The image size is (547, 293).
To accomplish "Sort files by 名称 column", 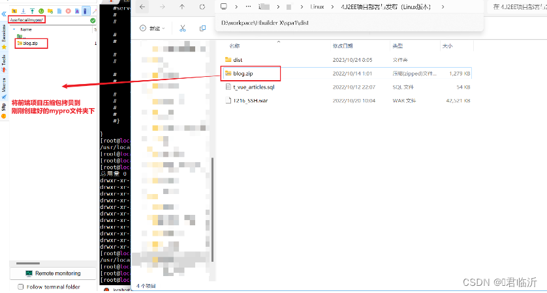I will [234, 46].
